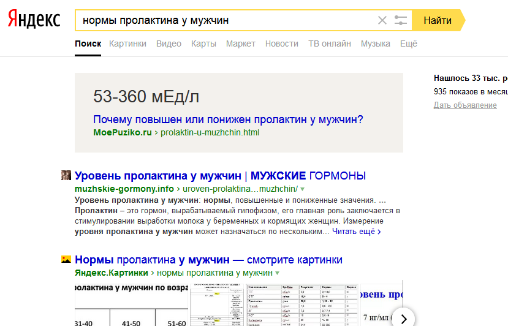The image size is (508, 329).
Task: Open 'Нормы пролактина у мужчин — смотрите картинки'
Action: click(x=208, y=260)
